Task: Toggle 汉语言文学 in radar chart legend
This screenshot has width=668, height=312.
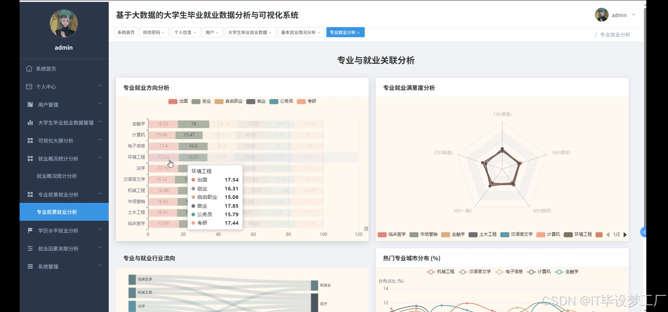Action: (517, 235)
